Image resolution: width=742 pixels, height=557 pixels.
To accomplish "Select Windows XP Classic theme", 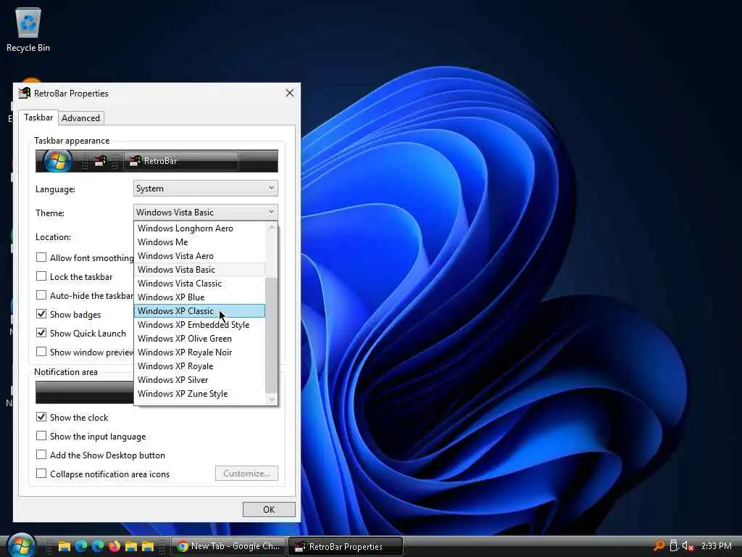I will pyautogui.click(x=199, y=310).
